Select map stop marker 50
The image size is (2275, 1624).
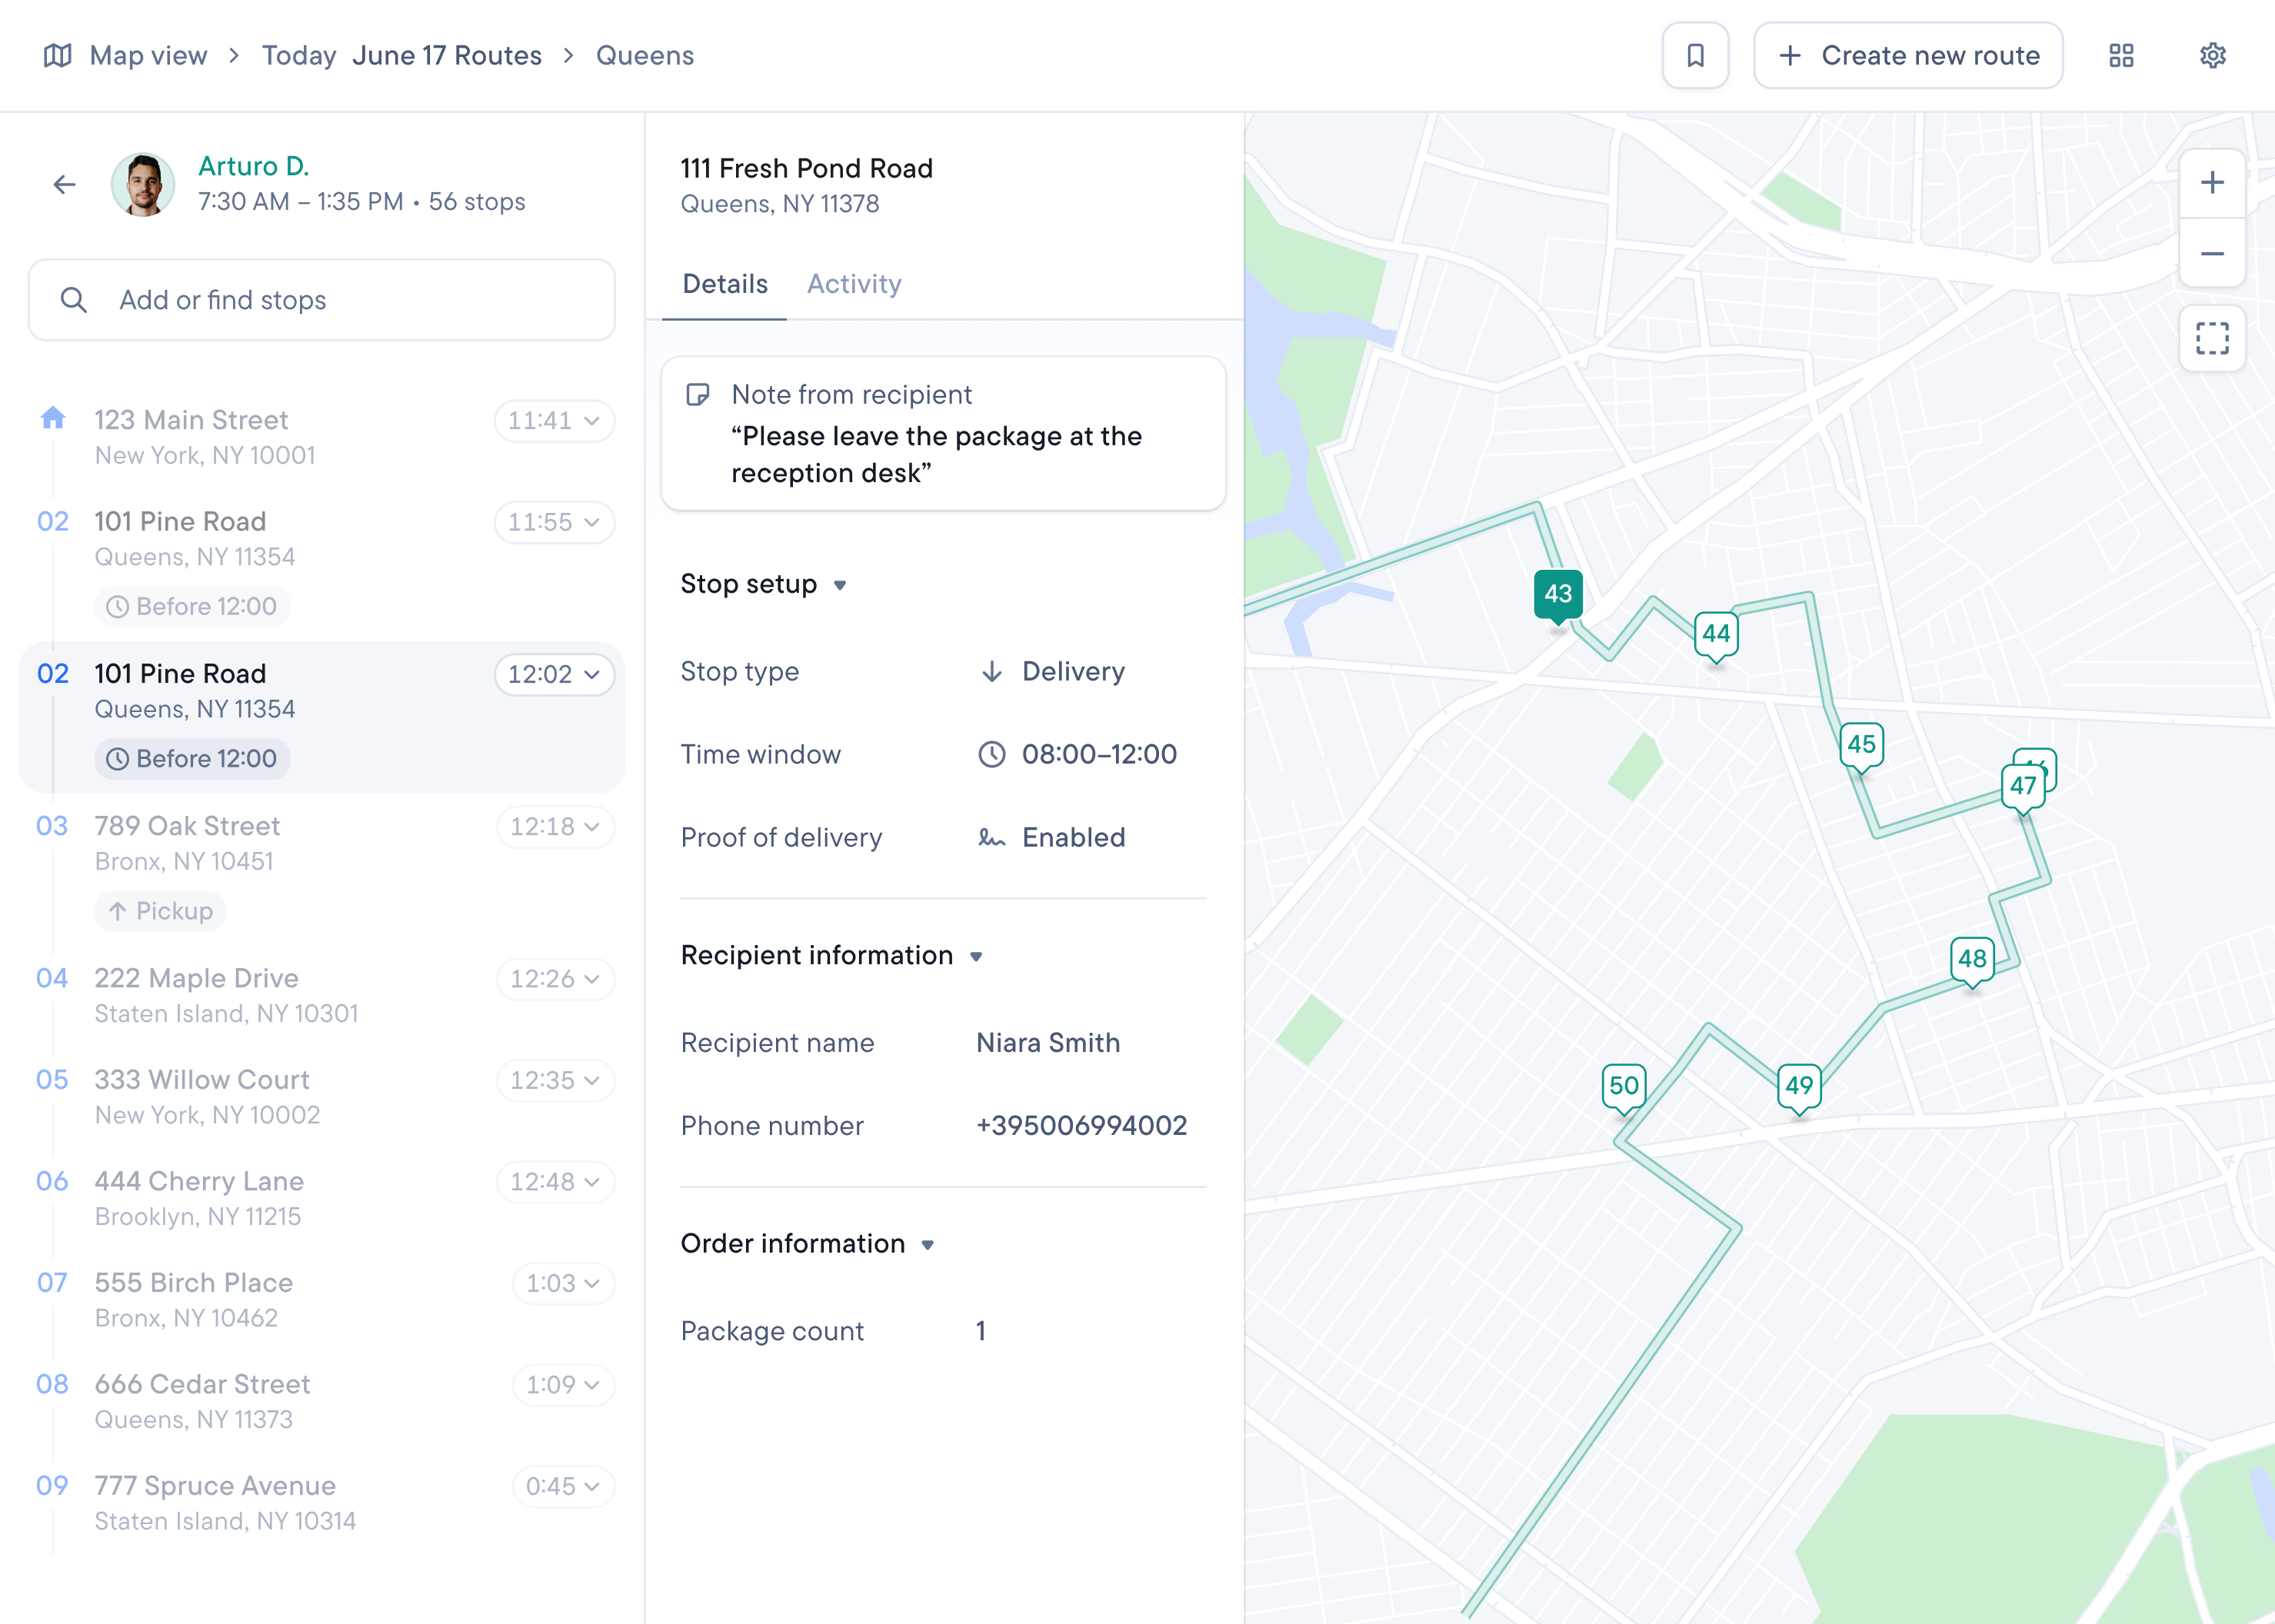(x=1624, y=1087)
